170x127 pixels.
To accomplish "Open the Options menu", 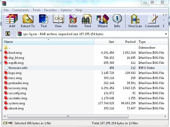I will click(66, 10).
